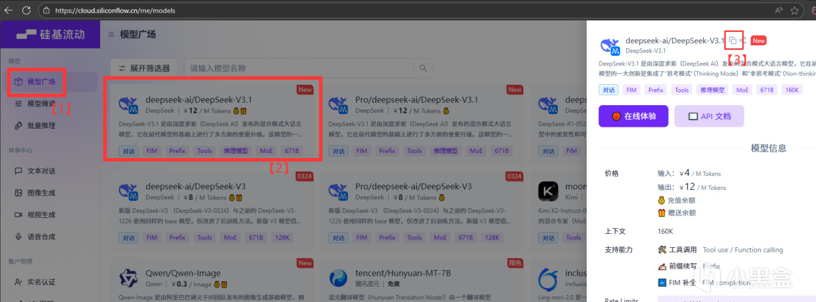Open the deepseek-ai/DeepSeek-V3 model card title
The image size is (816, 302).
pyautogui.click(x=196, y=186)
